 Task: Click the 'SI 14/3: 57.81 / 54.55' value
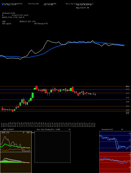pyautogui.click(x=20, y=15)
